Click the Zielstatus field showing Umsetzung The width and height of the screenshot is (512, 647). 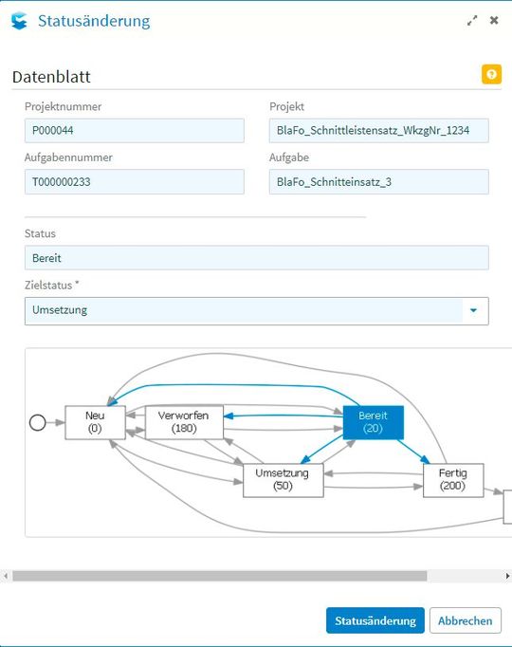tap(256, 311)
